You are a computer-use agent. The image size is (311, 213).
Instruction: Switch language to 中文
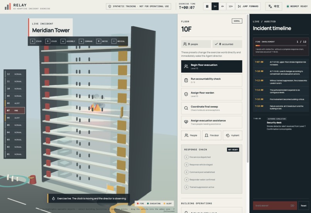click(x=274, y=6)
